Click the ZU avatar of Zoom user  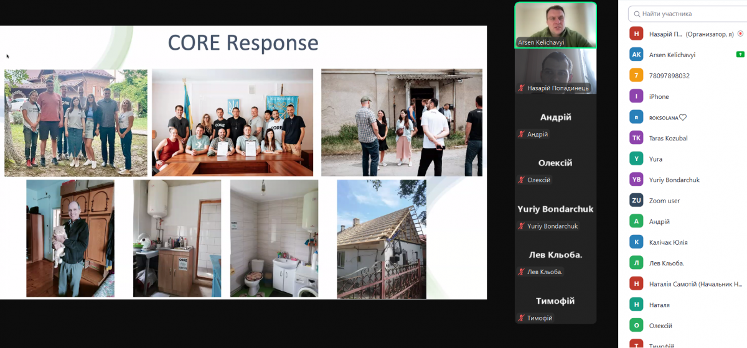tap(636, 201)
